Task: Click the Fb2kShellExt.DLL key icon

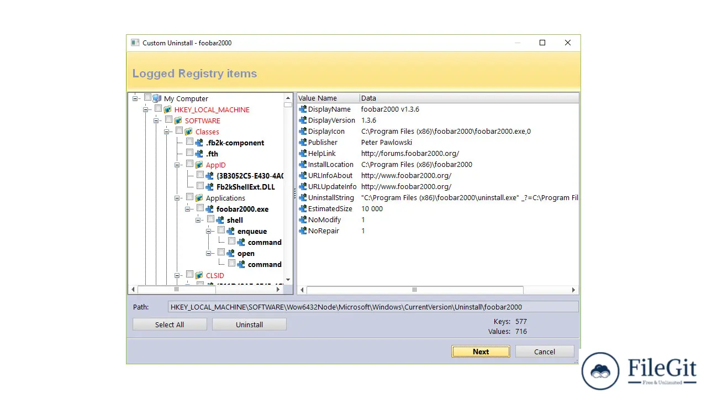Action: [209, 187]
